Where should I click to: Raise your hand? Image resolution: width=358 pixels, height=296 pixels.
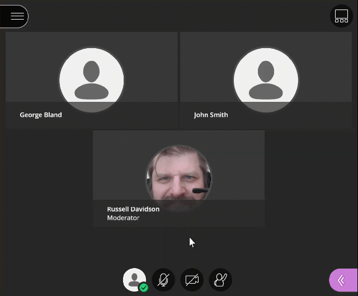(220, 279)
